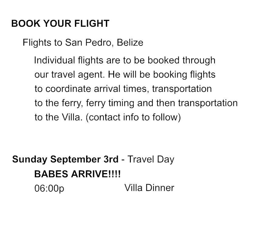
Task: Click the 'travel agent' text
Action: click(78, 75)
